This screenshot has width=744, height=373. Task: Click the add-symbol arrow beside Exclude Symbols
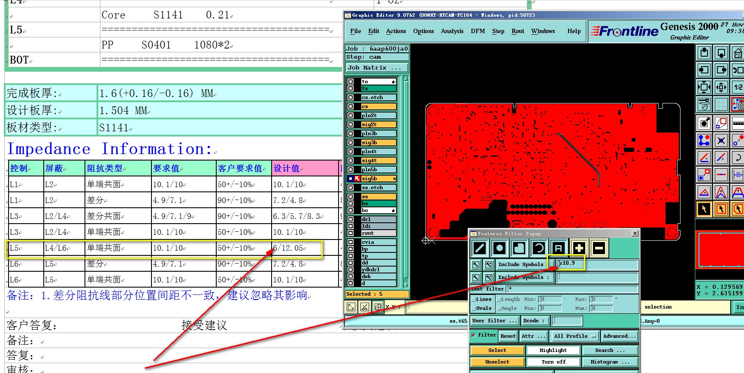pos(489,278)
